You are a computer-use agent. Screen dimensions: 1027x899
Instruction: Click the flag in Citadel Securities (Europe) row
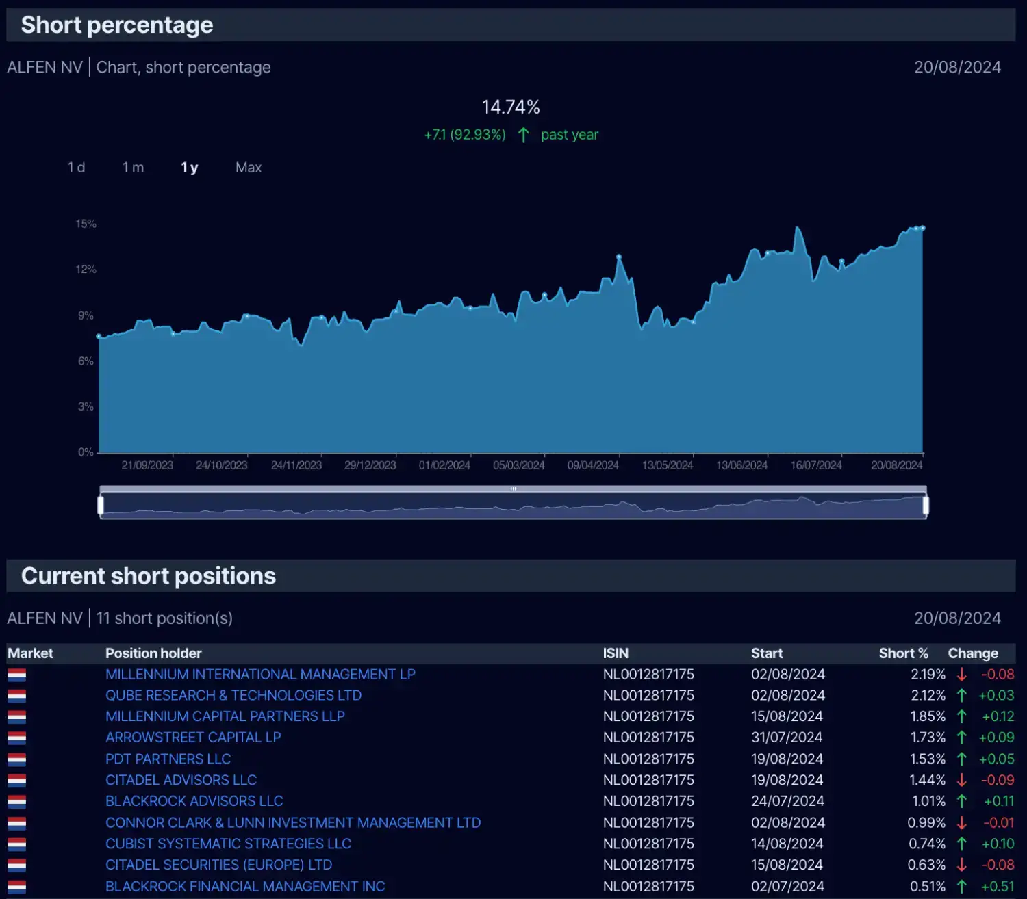pyautogui.click(x=17, y=865)
